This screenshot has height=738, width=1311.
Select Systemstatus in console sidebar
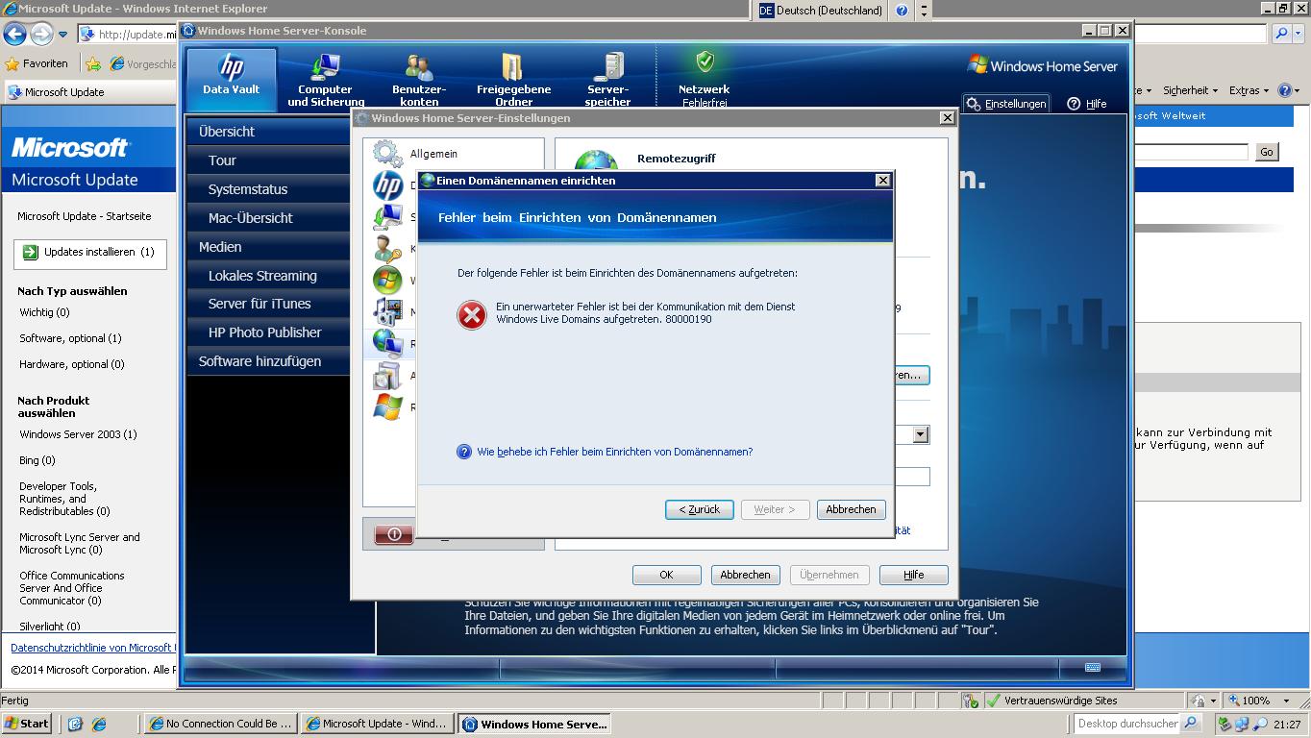[269, 189]
